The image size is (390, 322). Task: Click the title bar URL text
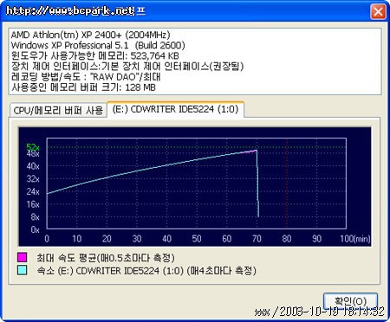tap(70, 11)
